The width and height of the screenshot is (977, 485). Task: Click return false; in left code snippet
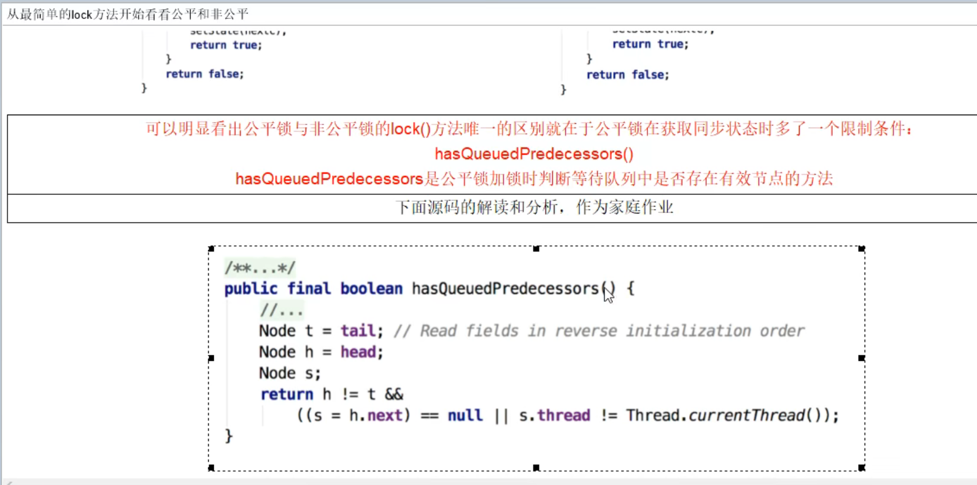204,74
